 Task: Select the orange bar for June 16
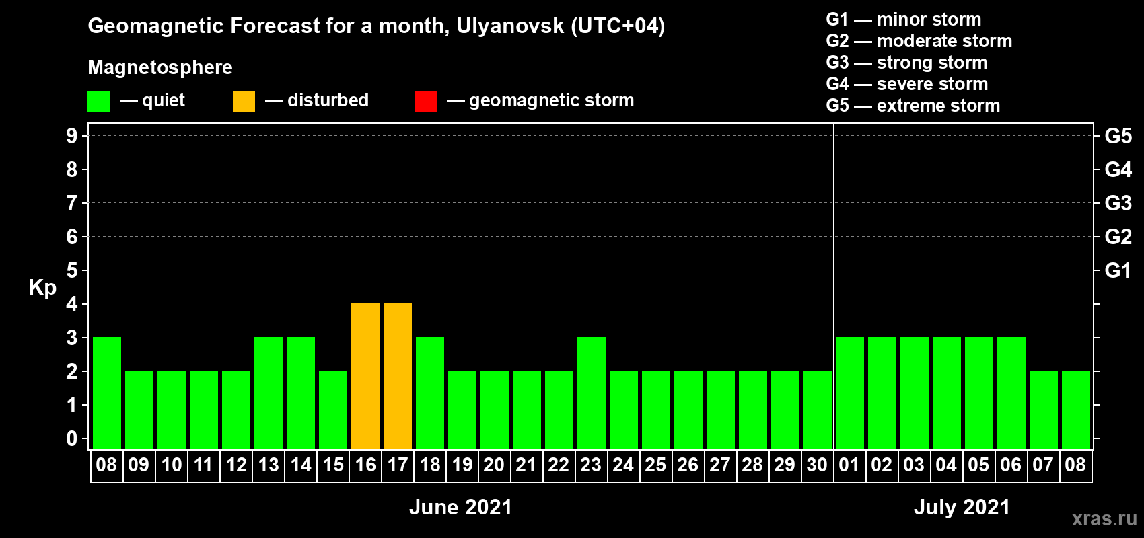(x=365, y=376)
